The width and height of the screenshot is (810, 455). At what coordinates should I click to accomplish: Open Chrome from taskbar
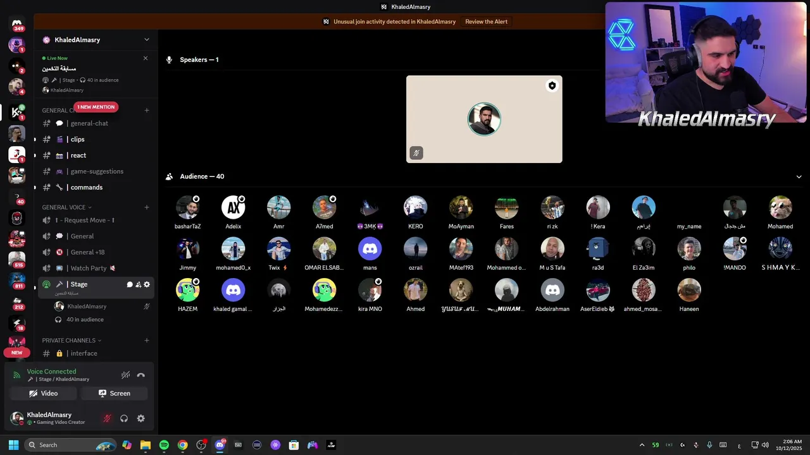tap(182, 445)
